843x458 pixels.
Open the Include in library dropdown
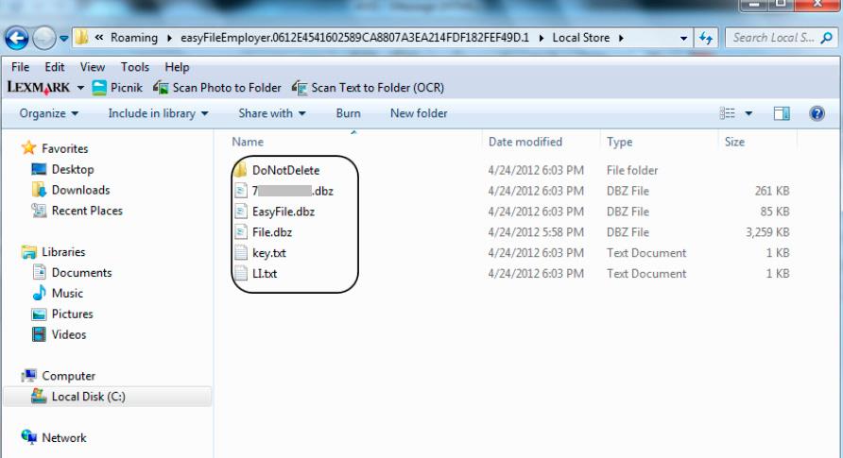click(158, 113)
